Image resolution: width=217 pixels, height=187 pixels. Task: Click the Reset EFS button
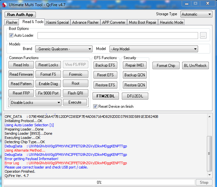tap(105, 75)
